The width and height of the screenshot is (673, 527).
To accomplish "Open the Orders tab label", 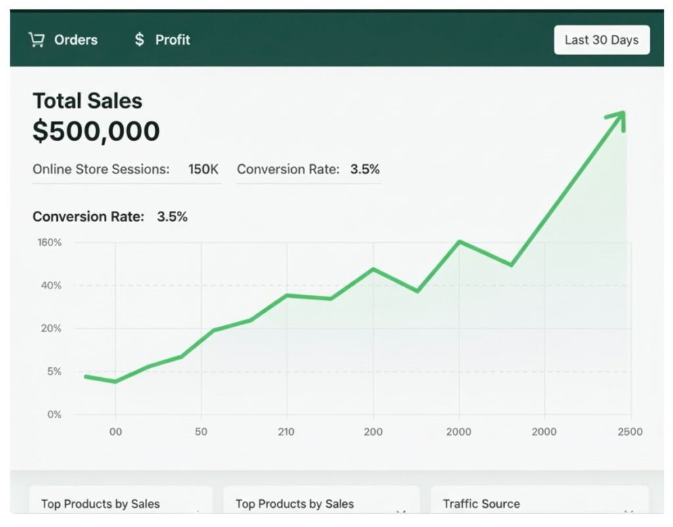I will [76, 40].
